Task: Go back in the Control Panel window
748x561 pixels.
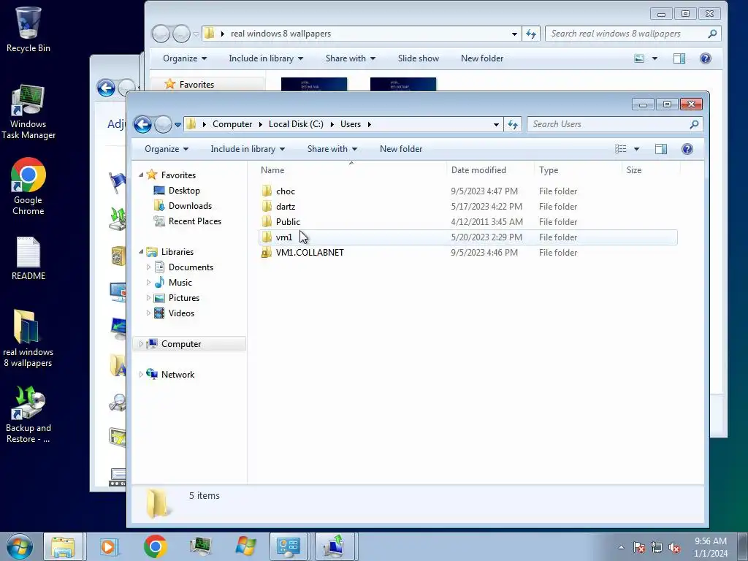Action: pos(106,88)
